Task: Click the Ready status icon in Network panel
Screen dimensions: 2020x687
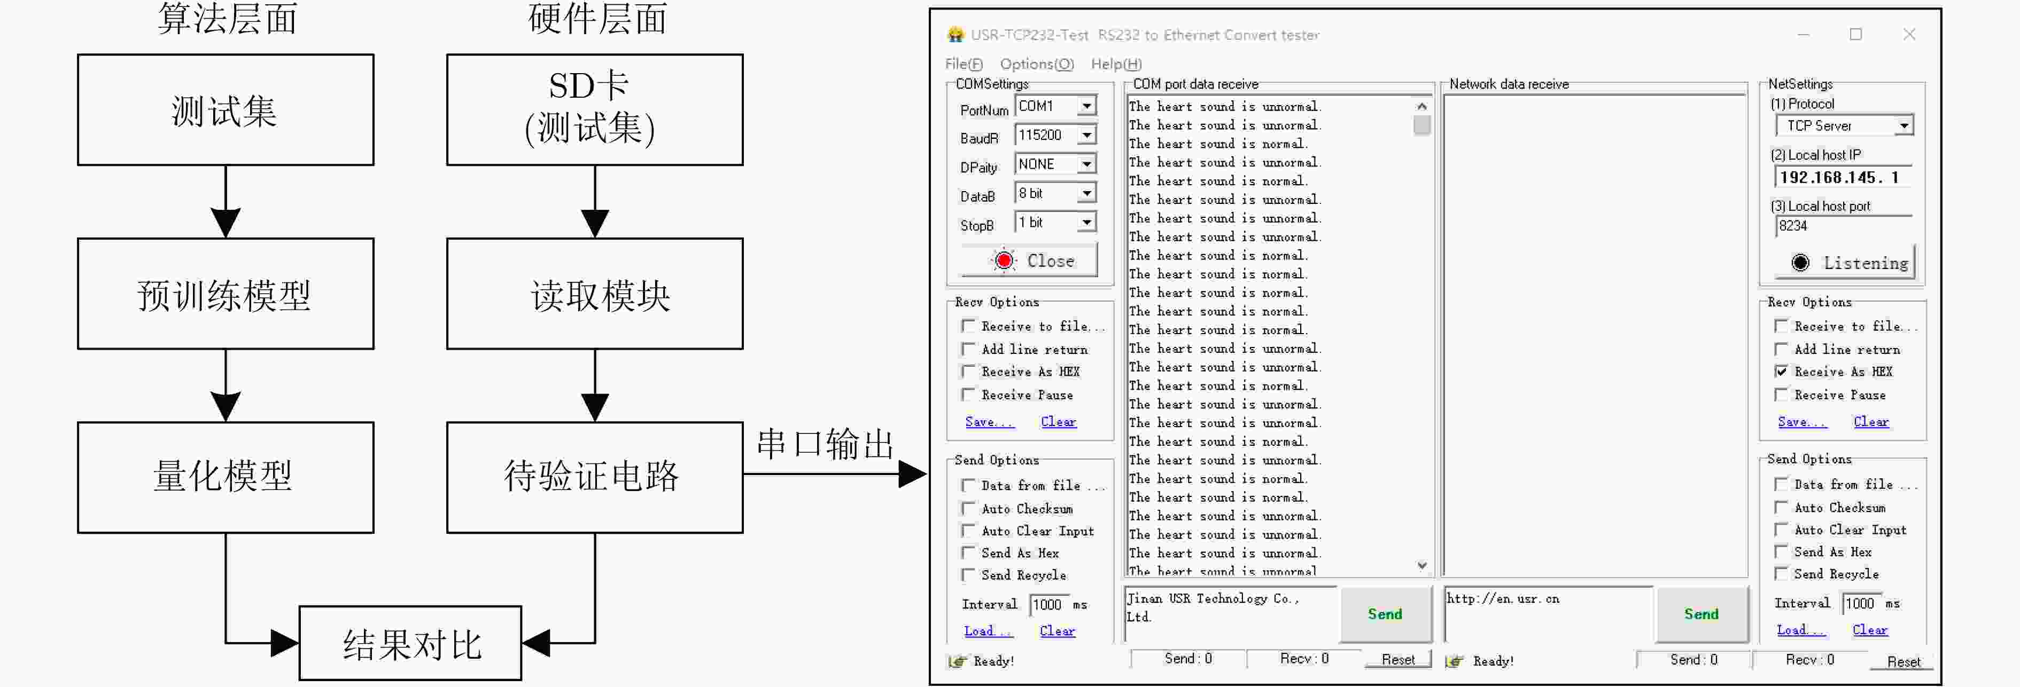Action: tap(1454, 661)
